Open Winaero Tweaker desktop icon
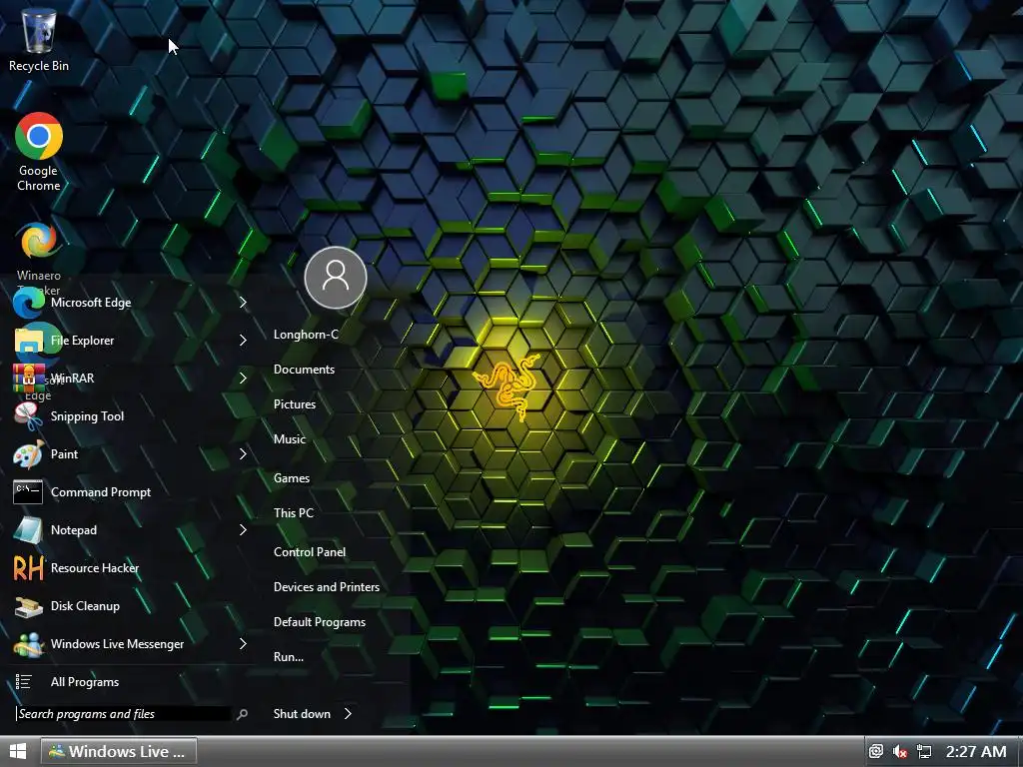Viewport: 1023px width, 767px height. click(x=39, y=258)
